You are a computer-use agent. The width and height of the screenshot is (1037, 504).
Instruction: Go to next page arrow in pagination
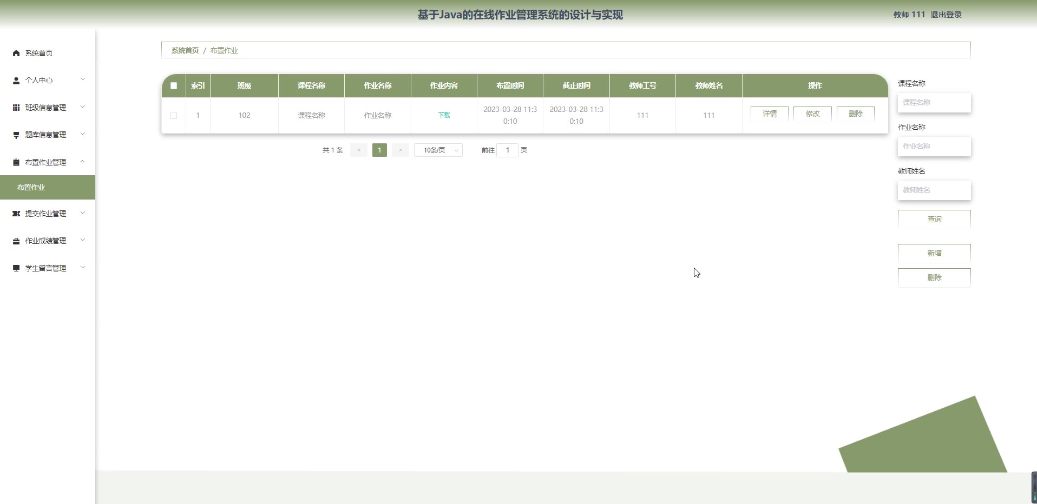[400, 150]
